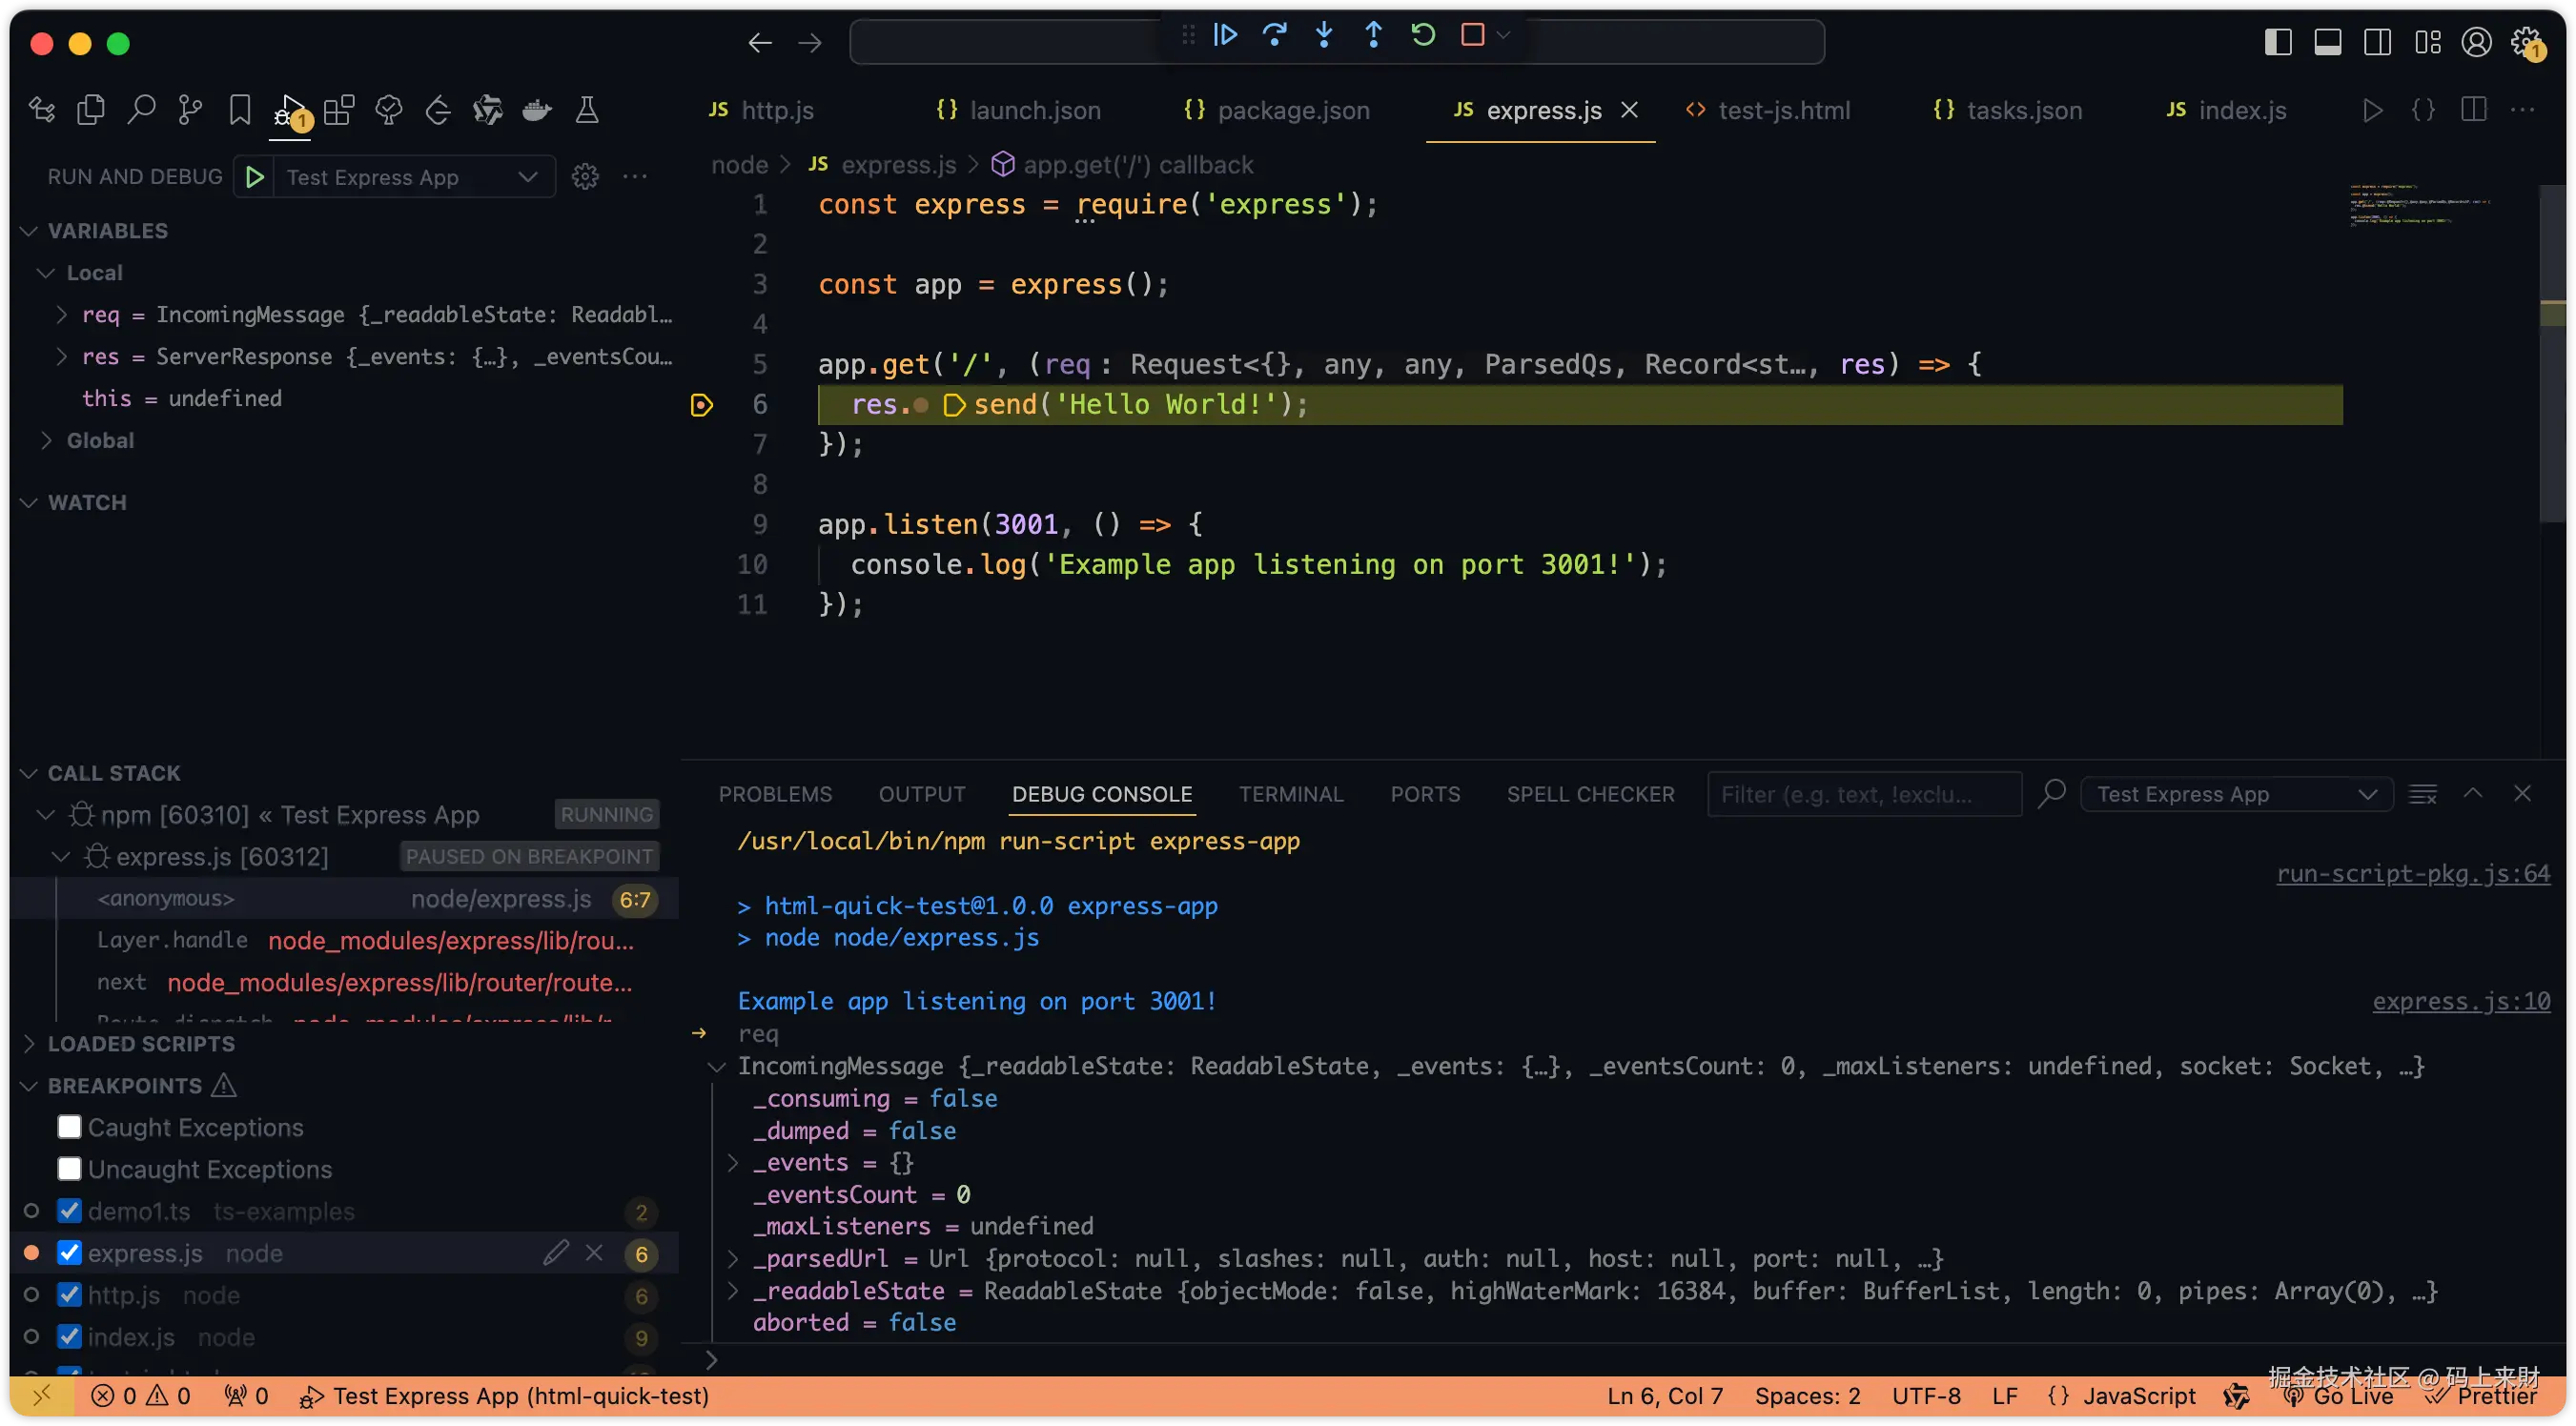Click the Docker icon in activity bar
Viewport: 2576px width, 1426px height.
coord(537,110)
